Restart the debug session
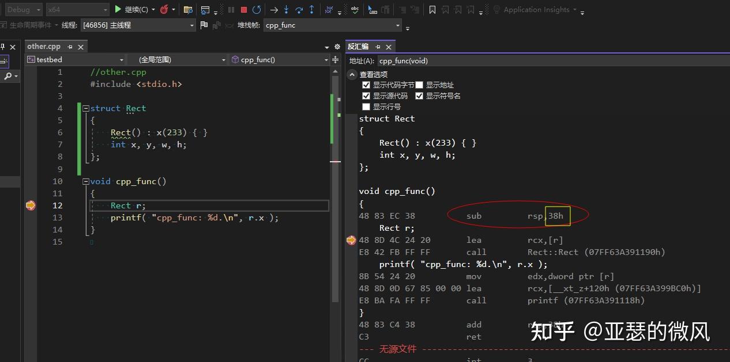Image resolution: width=730 pixels, height=362 pixels. (x=258, y=9)
